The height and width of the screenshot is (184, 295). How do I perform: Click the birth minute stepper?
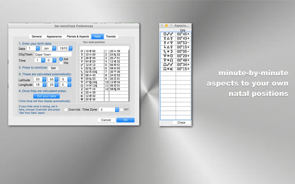click(54, 60)
